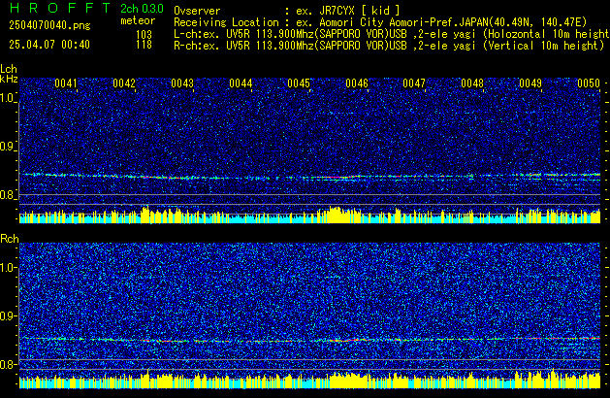Click the 0.9 frequency label on Rch axis
The image size is (610, 398).
(8, 315)
